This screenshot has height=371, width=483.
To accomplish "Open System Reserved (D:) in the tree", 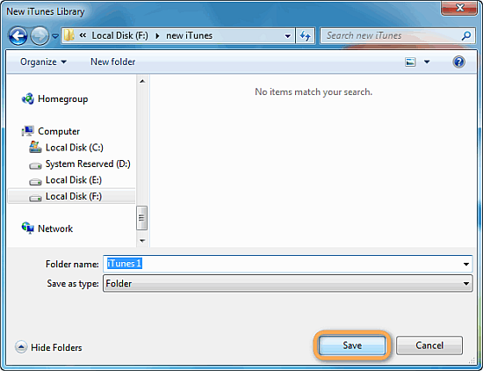I will tap(88, 164).
